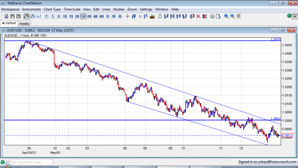Screen dimensions: 298x168
Task: Switch to the Daily (D) time scale
Action: click(x=108, y=16)
